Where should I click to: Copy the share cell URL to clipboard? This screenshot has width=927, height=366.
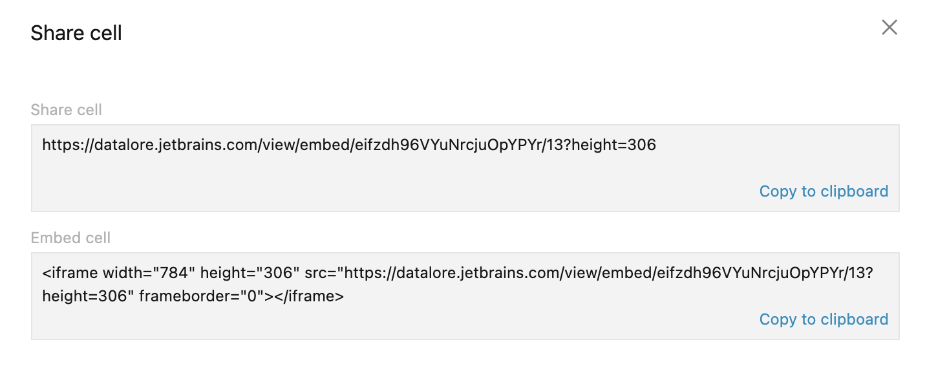(824, 191)
